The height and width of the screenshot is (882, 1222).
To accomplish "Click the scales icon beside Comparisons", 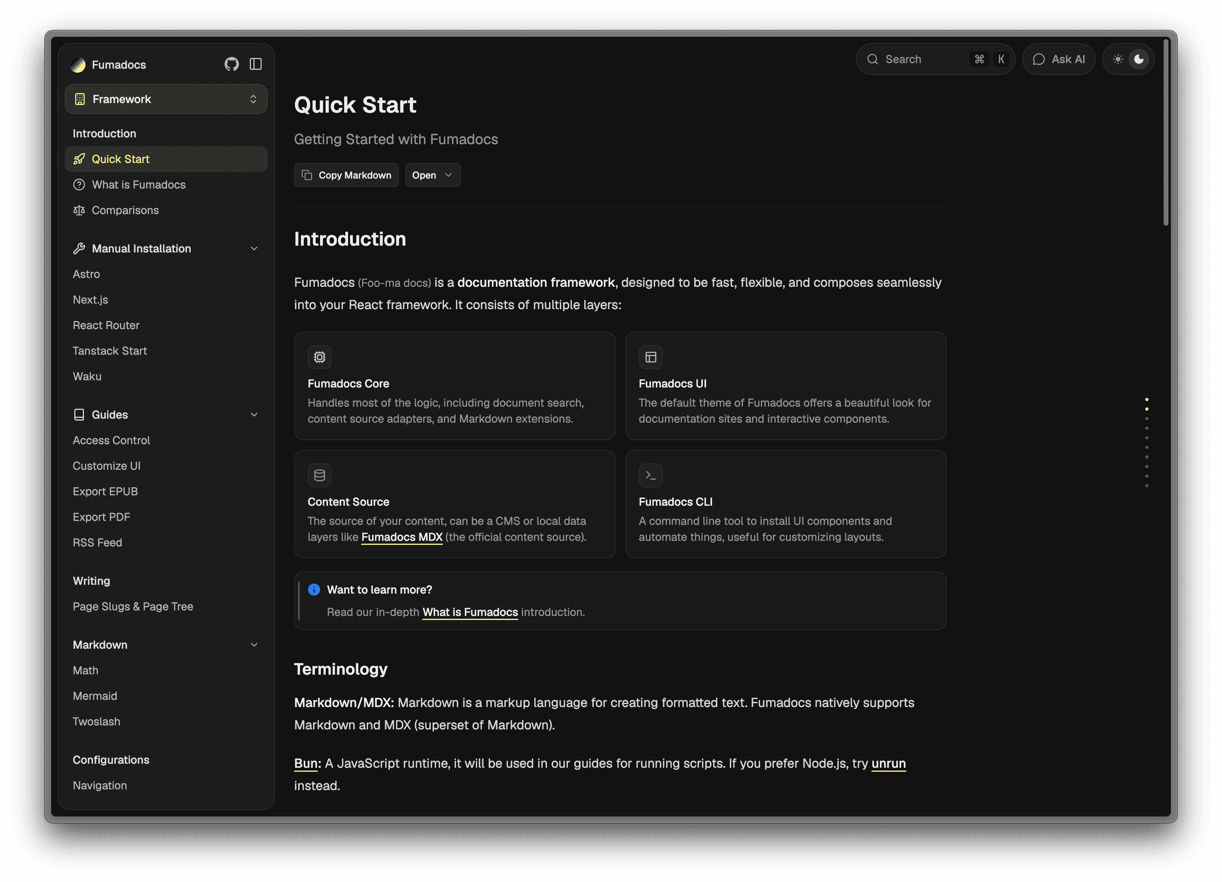I will coord(79,210).
